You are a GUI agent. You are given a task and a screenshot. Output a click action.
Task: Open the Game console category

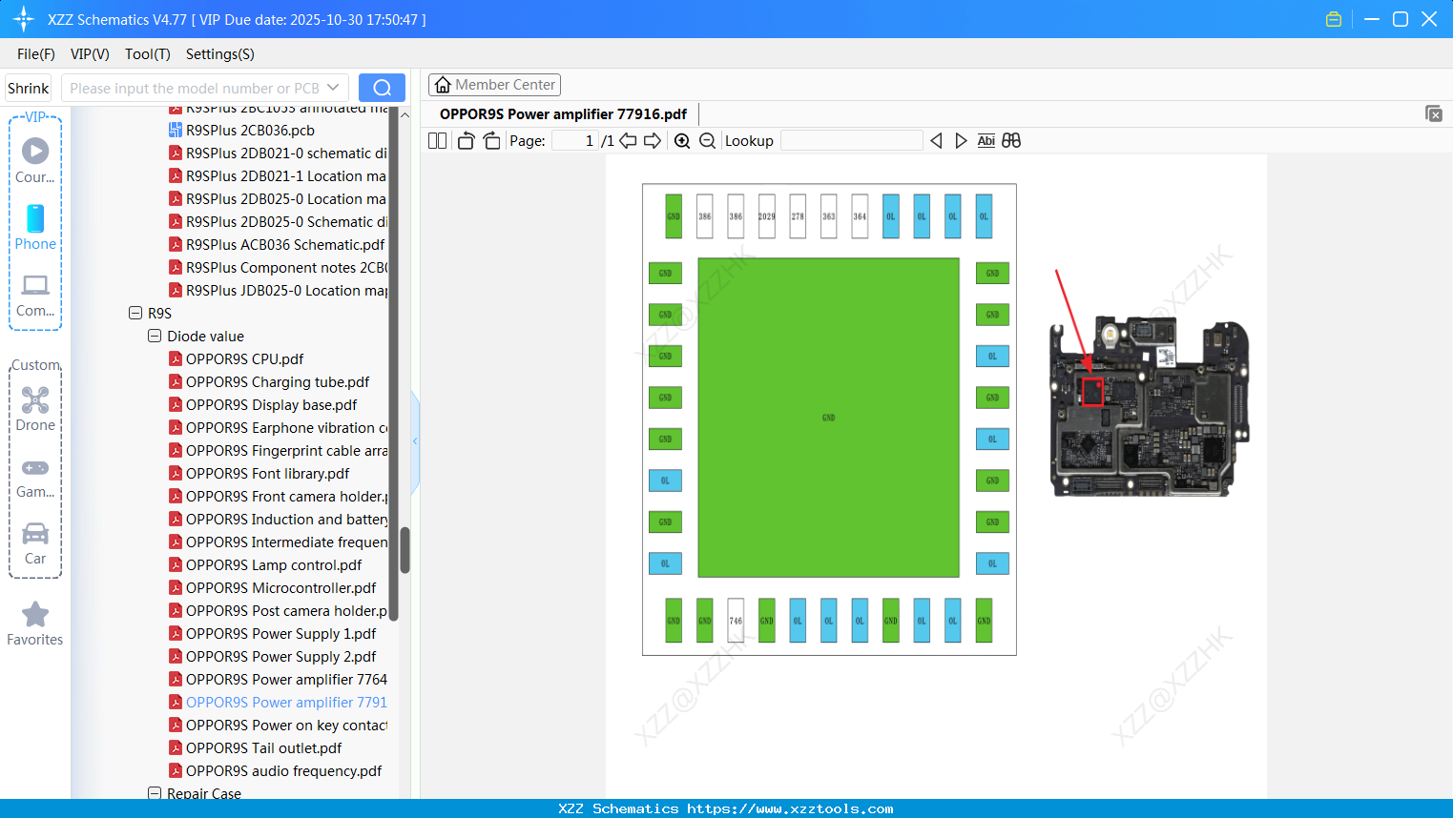tap(35, 477)
